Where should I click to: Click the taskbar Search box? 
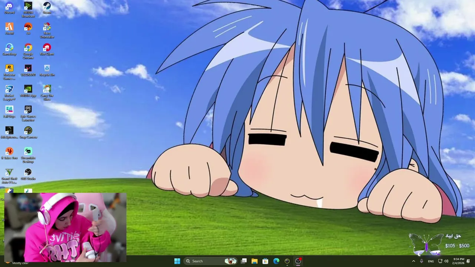tap(211, 261)
